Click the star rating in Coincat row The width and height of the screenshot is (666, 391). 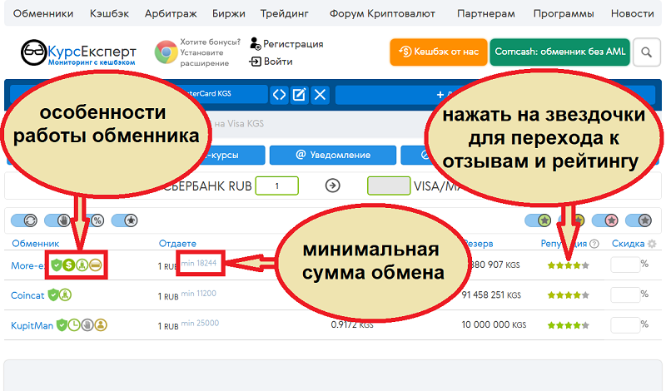[569, 295]
